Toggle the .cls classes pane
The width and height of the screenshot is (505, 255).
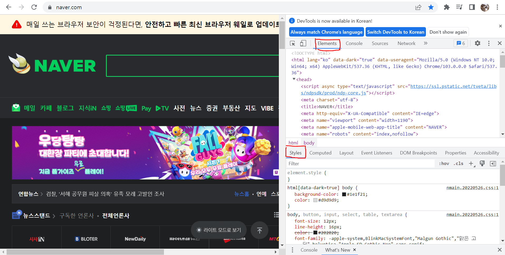click(458, 163)
